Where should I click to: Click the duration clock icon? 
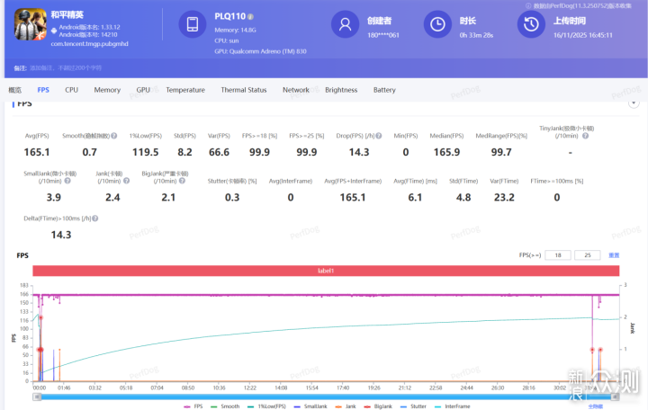pyautogui.click(x=437, y=25)
